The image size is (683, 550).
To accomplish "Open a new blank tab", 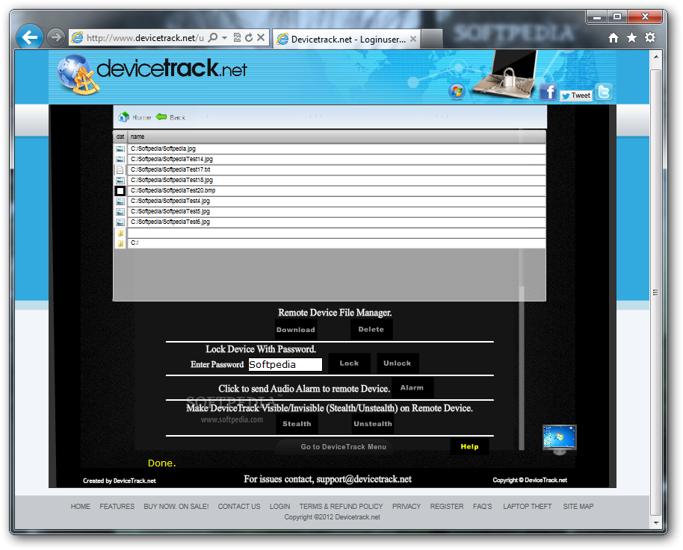I will pyautogui.click(x=432, y=39).
